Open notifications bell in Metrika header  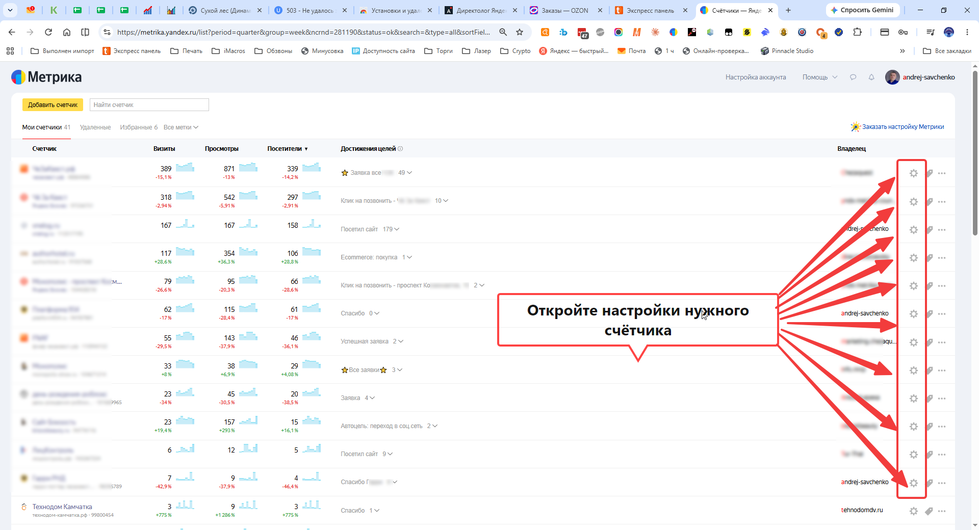pyautogui.click(x=871, y=77)
